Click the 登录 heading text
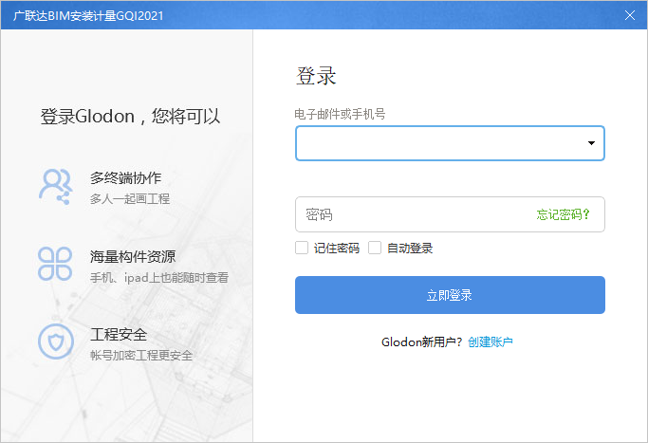648x443 pixels. pyautogui.click(x=316, y=77)
